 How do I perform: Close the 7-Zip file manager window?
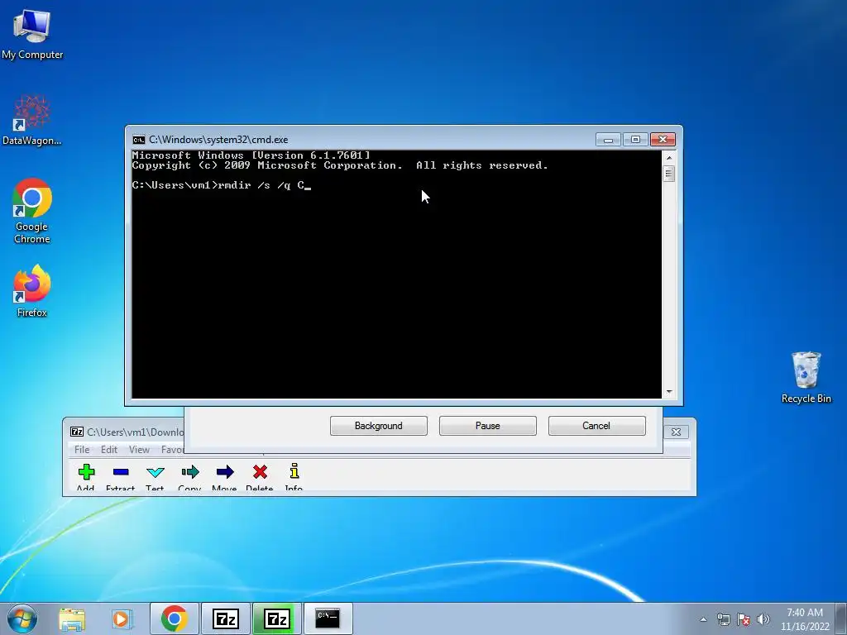tap(676, 432)
